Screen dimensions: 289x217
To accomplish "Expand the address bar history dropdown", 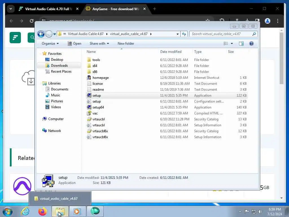I will (x=178, y=34).
